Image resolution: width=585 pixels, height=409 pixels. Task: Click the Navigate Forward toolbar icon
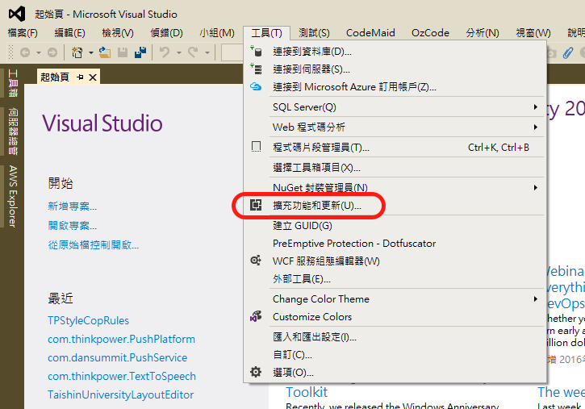(52, 52)
